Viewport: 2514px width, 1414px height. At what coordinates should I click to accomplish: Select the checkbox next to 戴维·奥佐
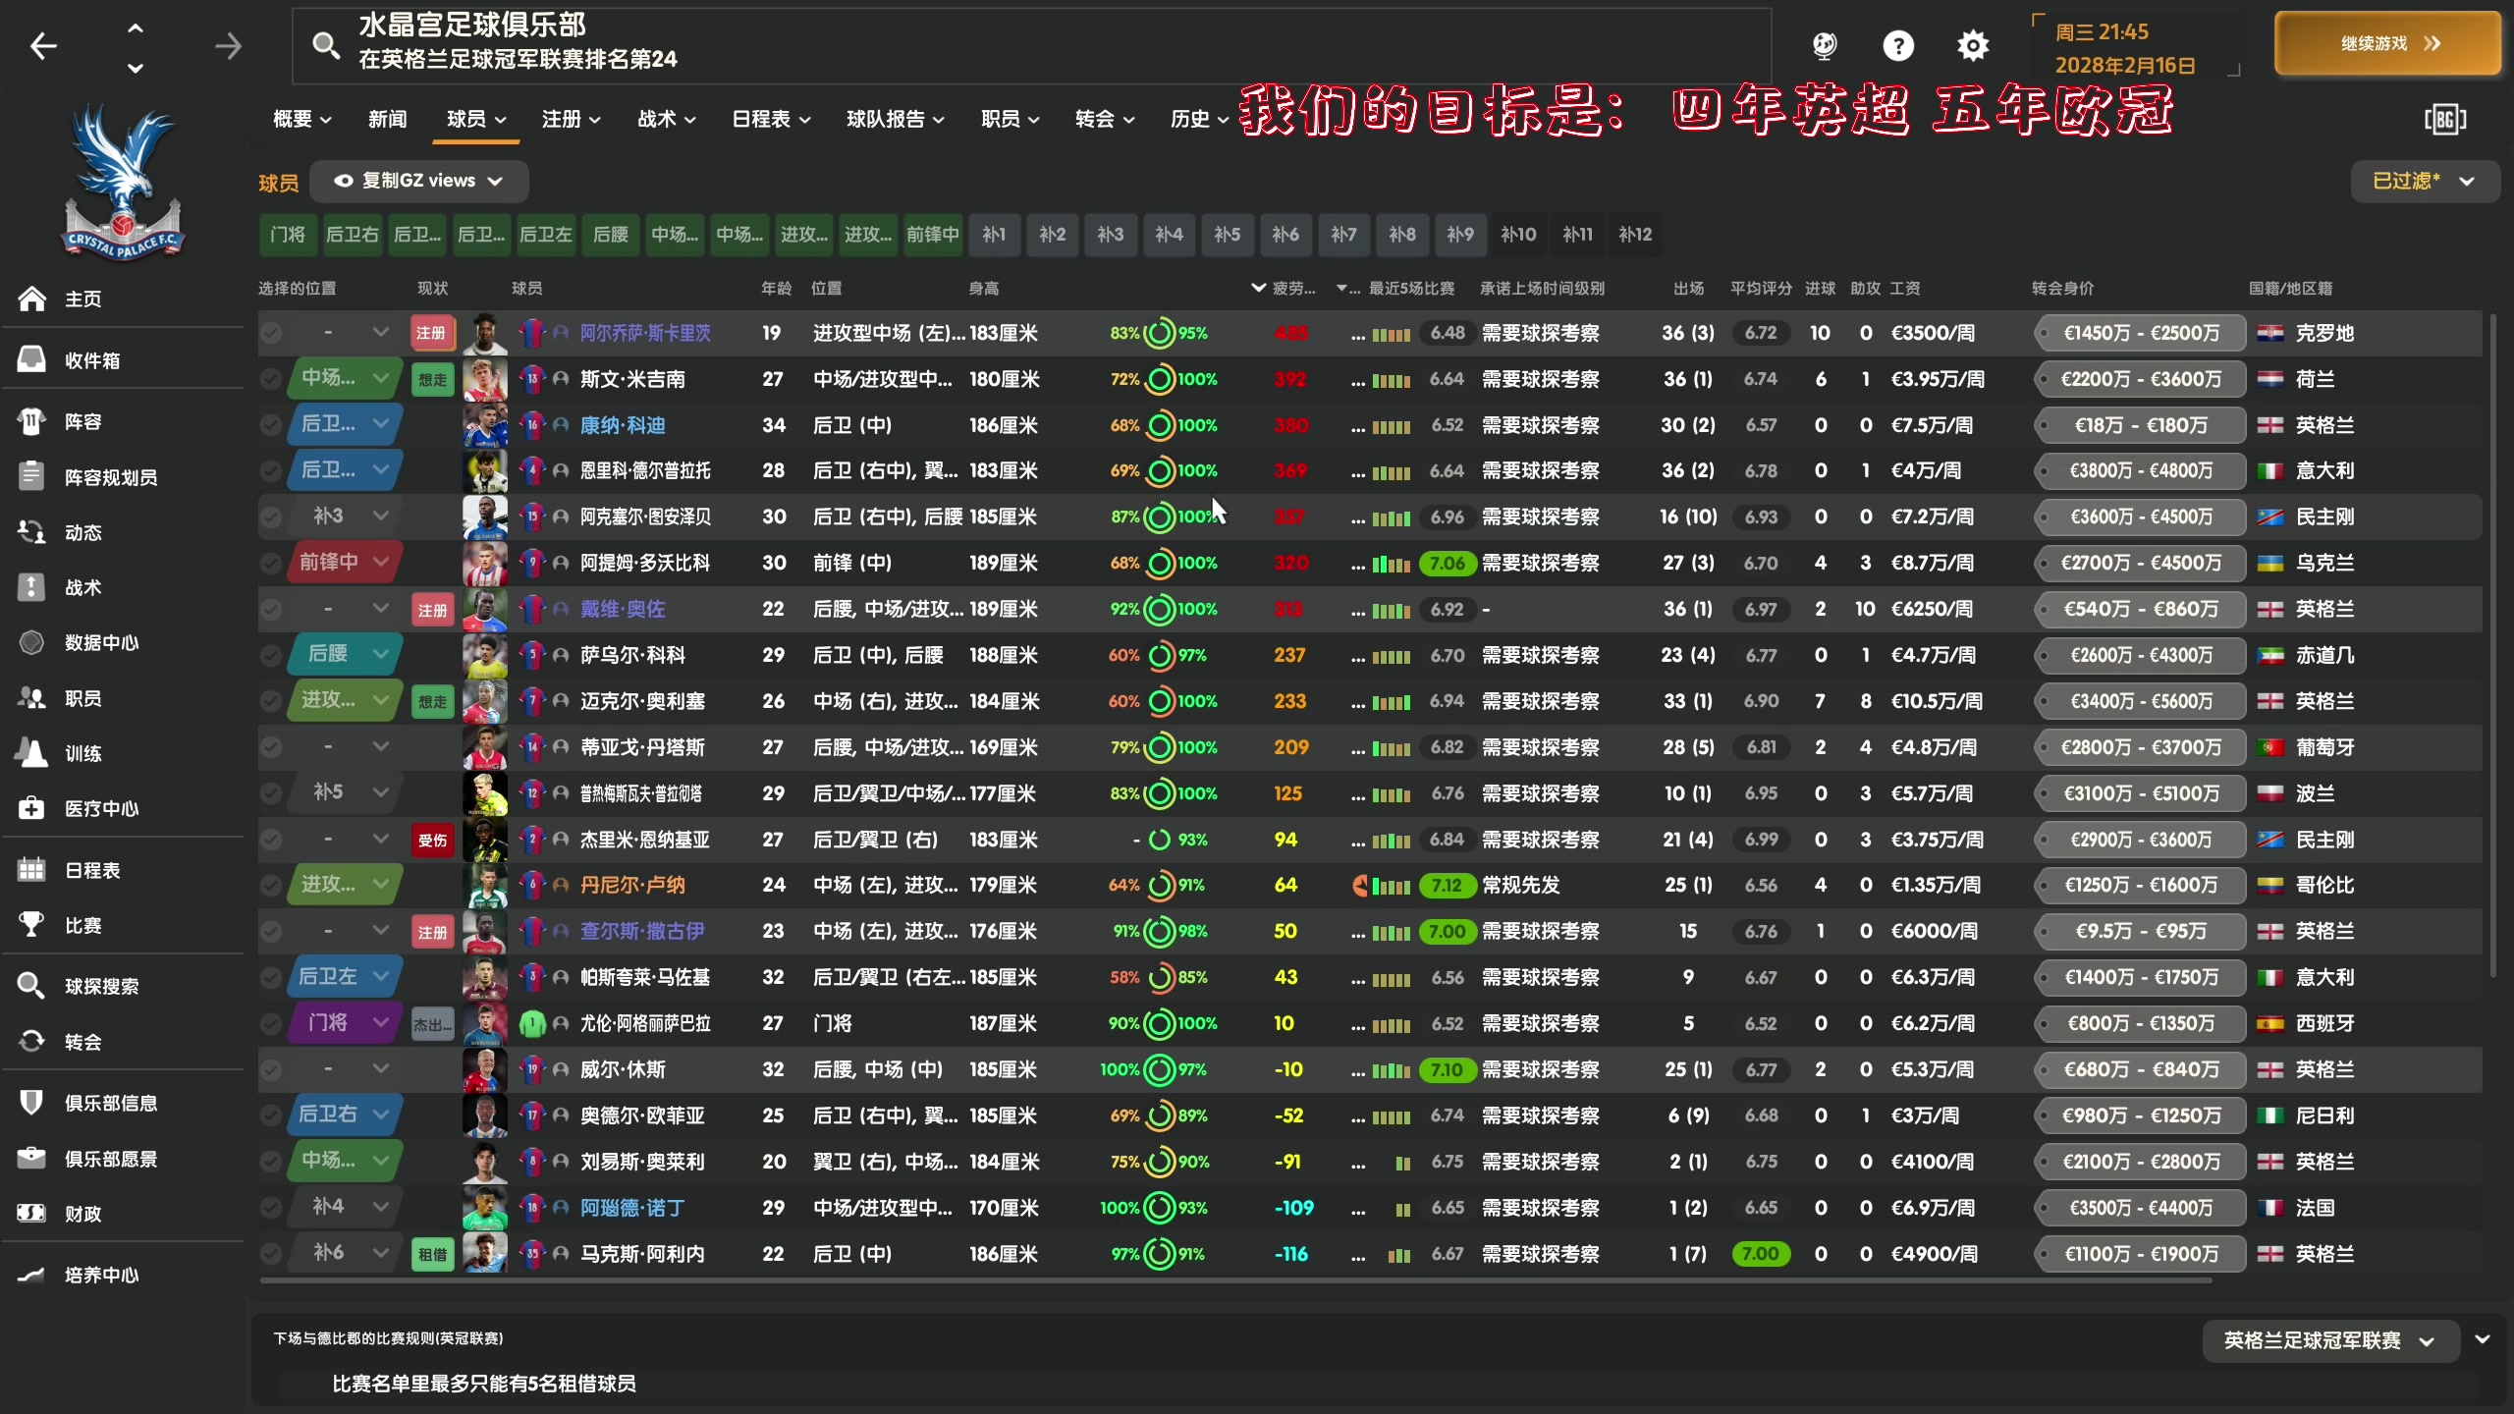pos(270,608)
